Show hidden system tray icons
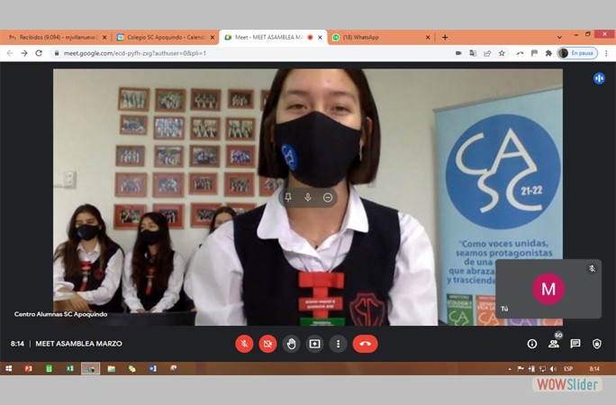Screen dimensions: 616x405 (x=510, y=369)
